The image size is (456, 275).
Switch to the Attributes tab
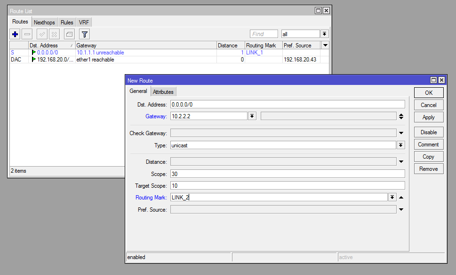click(x=163, y=92)
